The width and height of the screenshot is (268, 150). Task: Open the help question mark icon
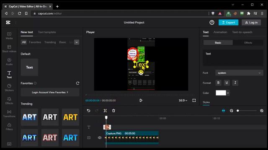(x=212, y=22)
